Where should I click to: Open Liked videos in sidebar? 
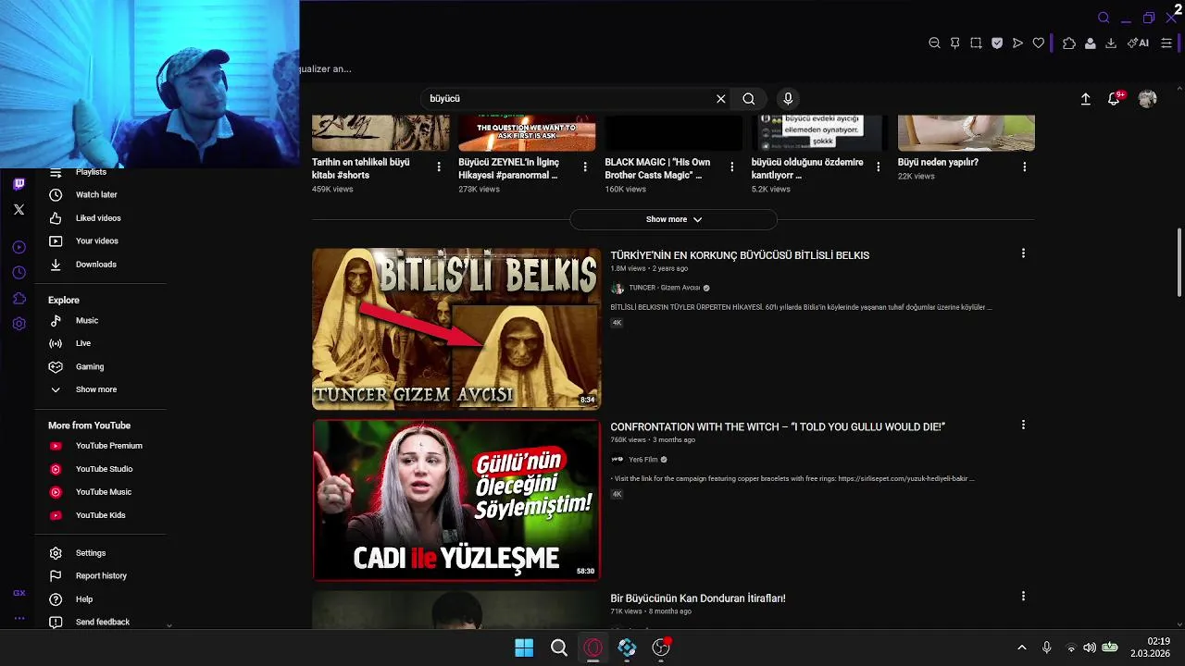(100, 218)
